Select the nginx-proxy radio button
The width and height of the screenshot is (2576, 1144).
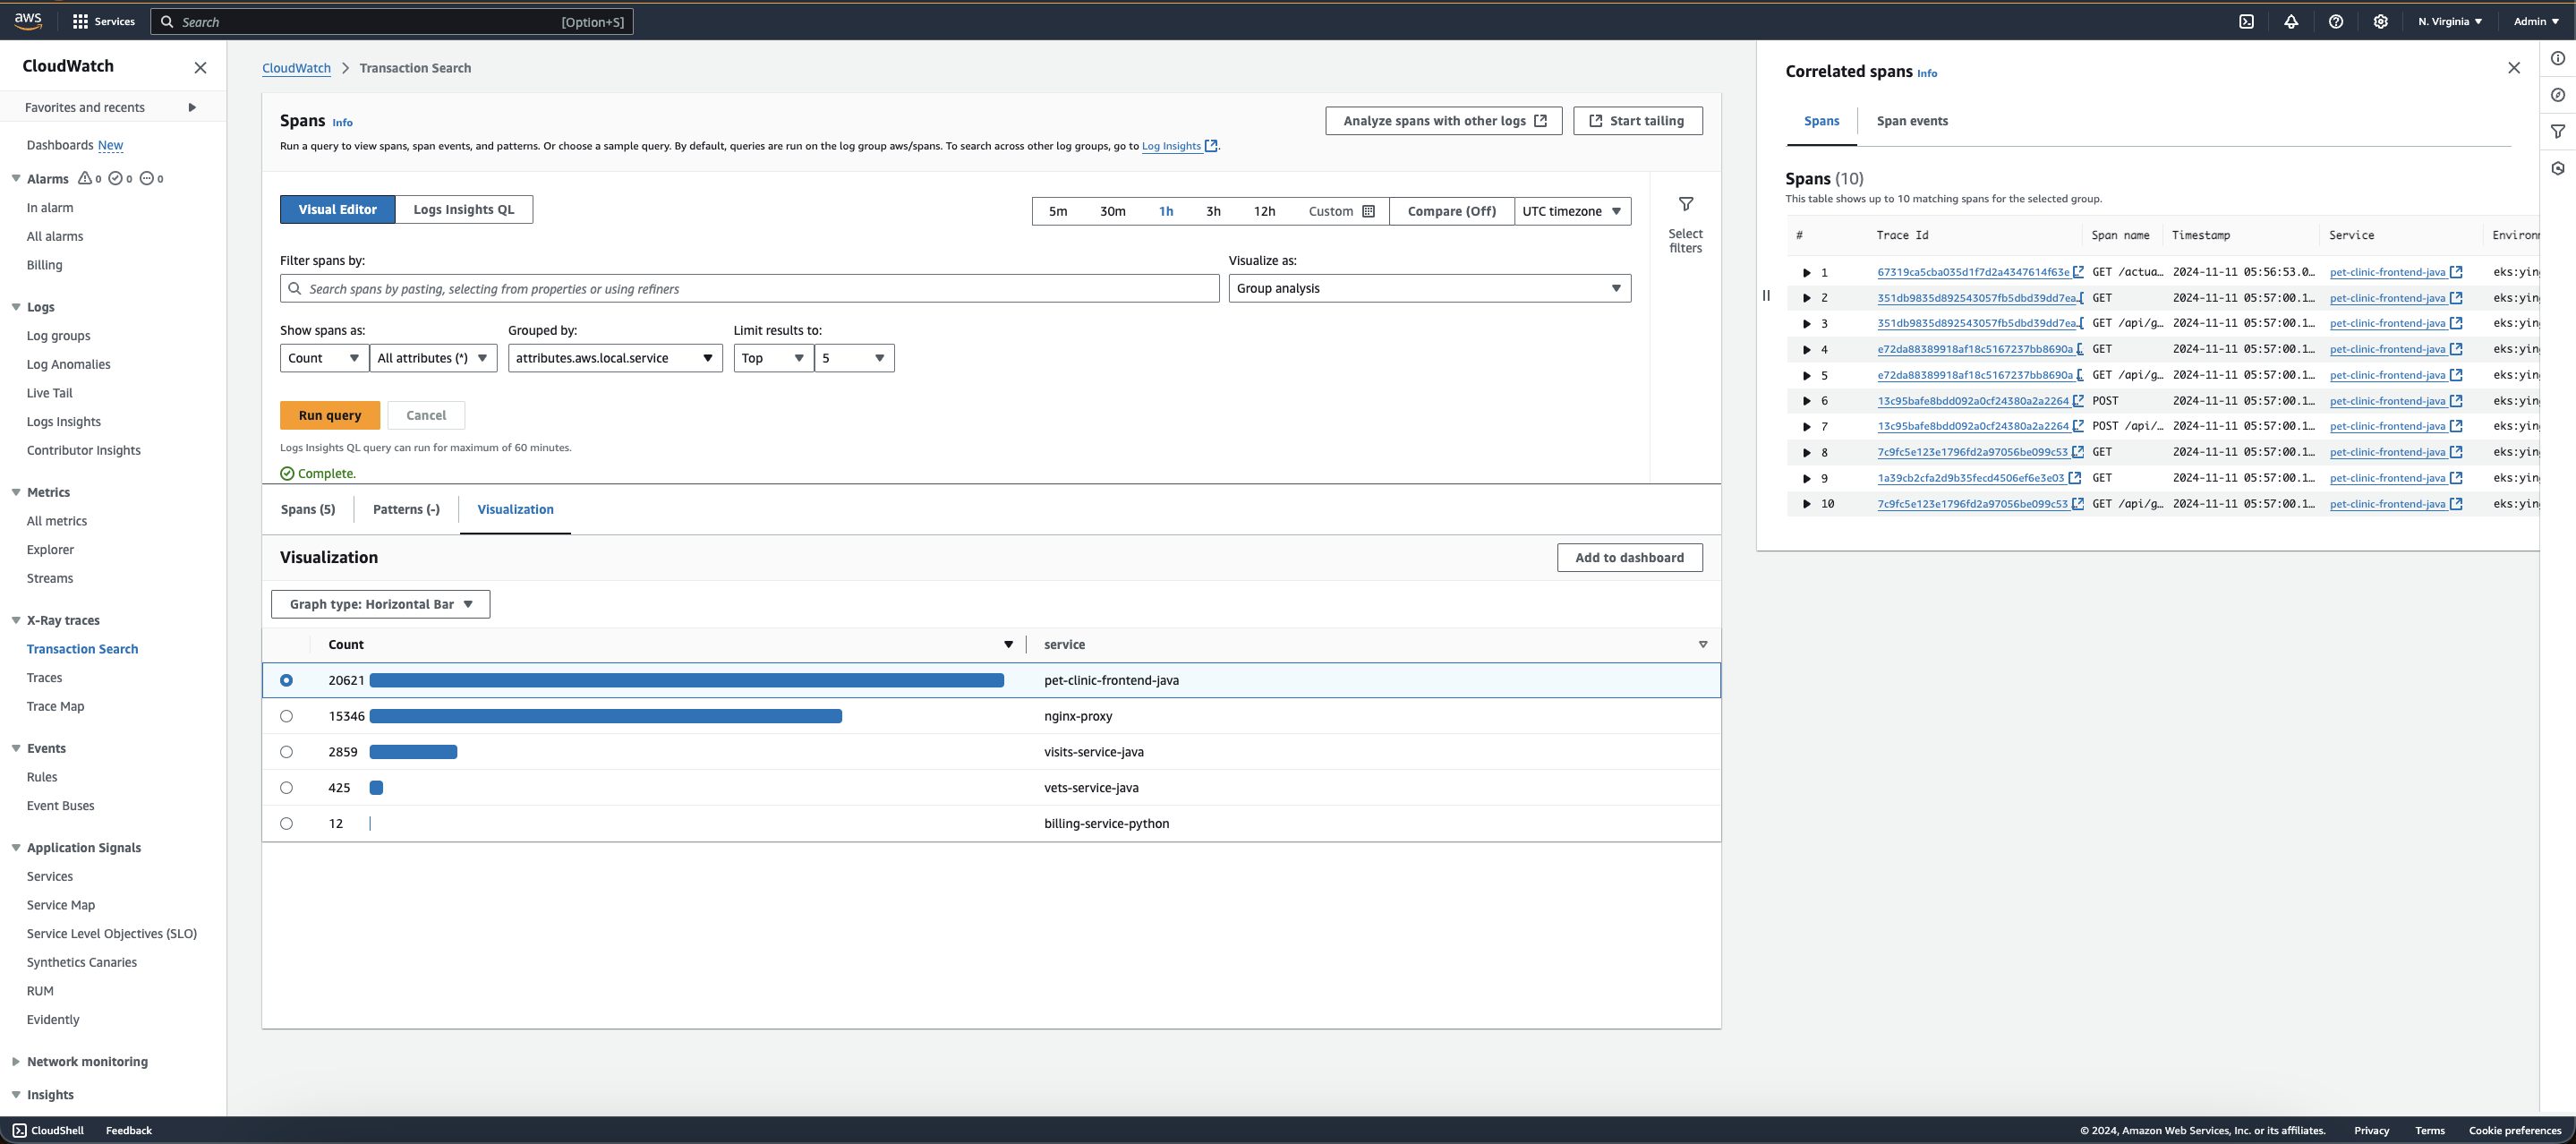(287, 715)
